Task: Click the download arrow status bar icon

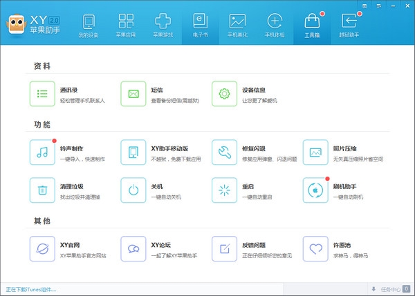Action: click(373, 289)
